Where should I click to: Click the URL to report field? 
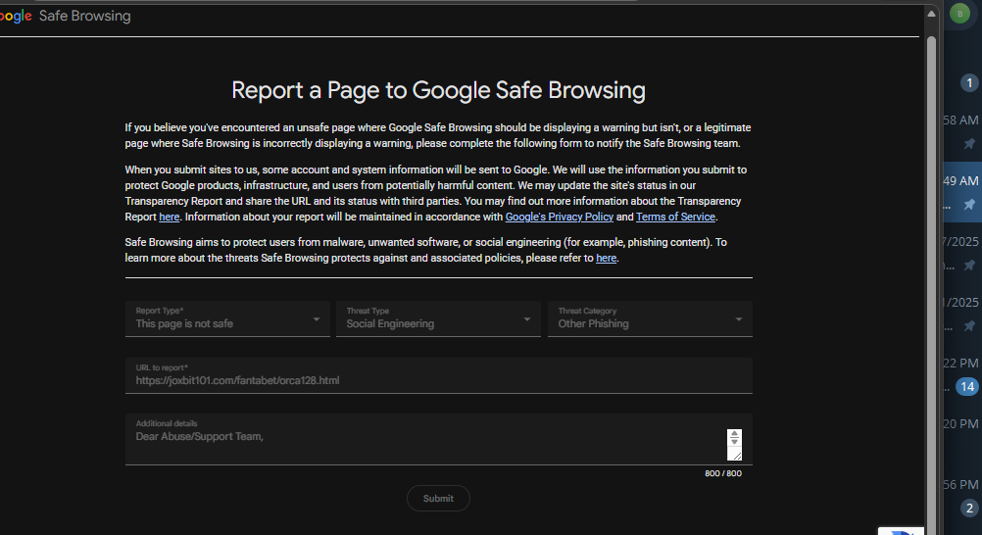point(438,376)
